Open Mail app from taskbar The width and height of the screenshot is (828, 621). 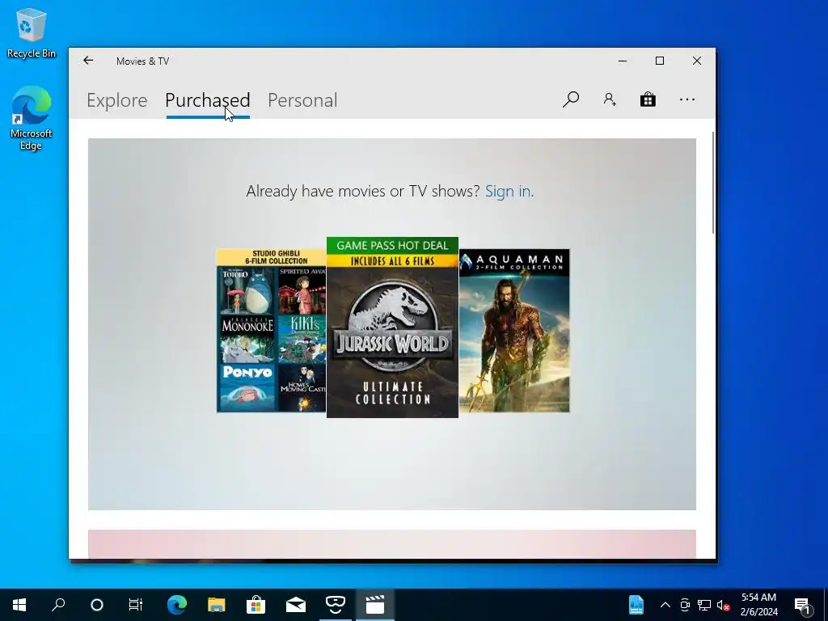pyautogui.click(x=296, y=605)
